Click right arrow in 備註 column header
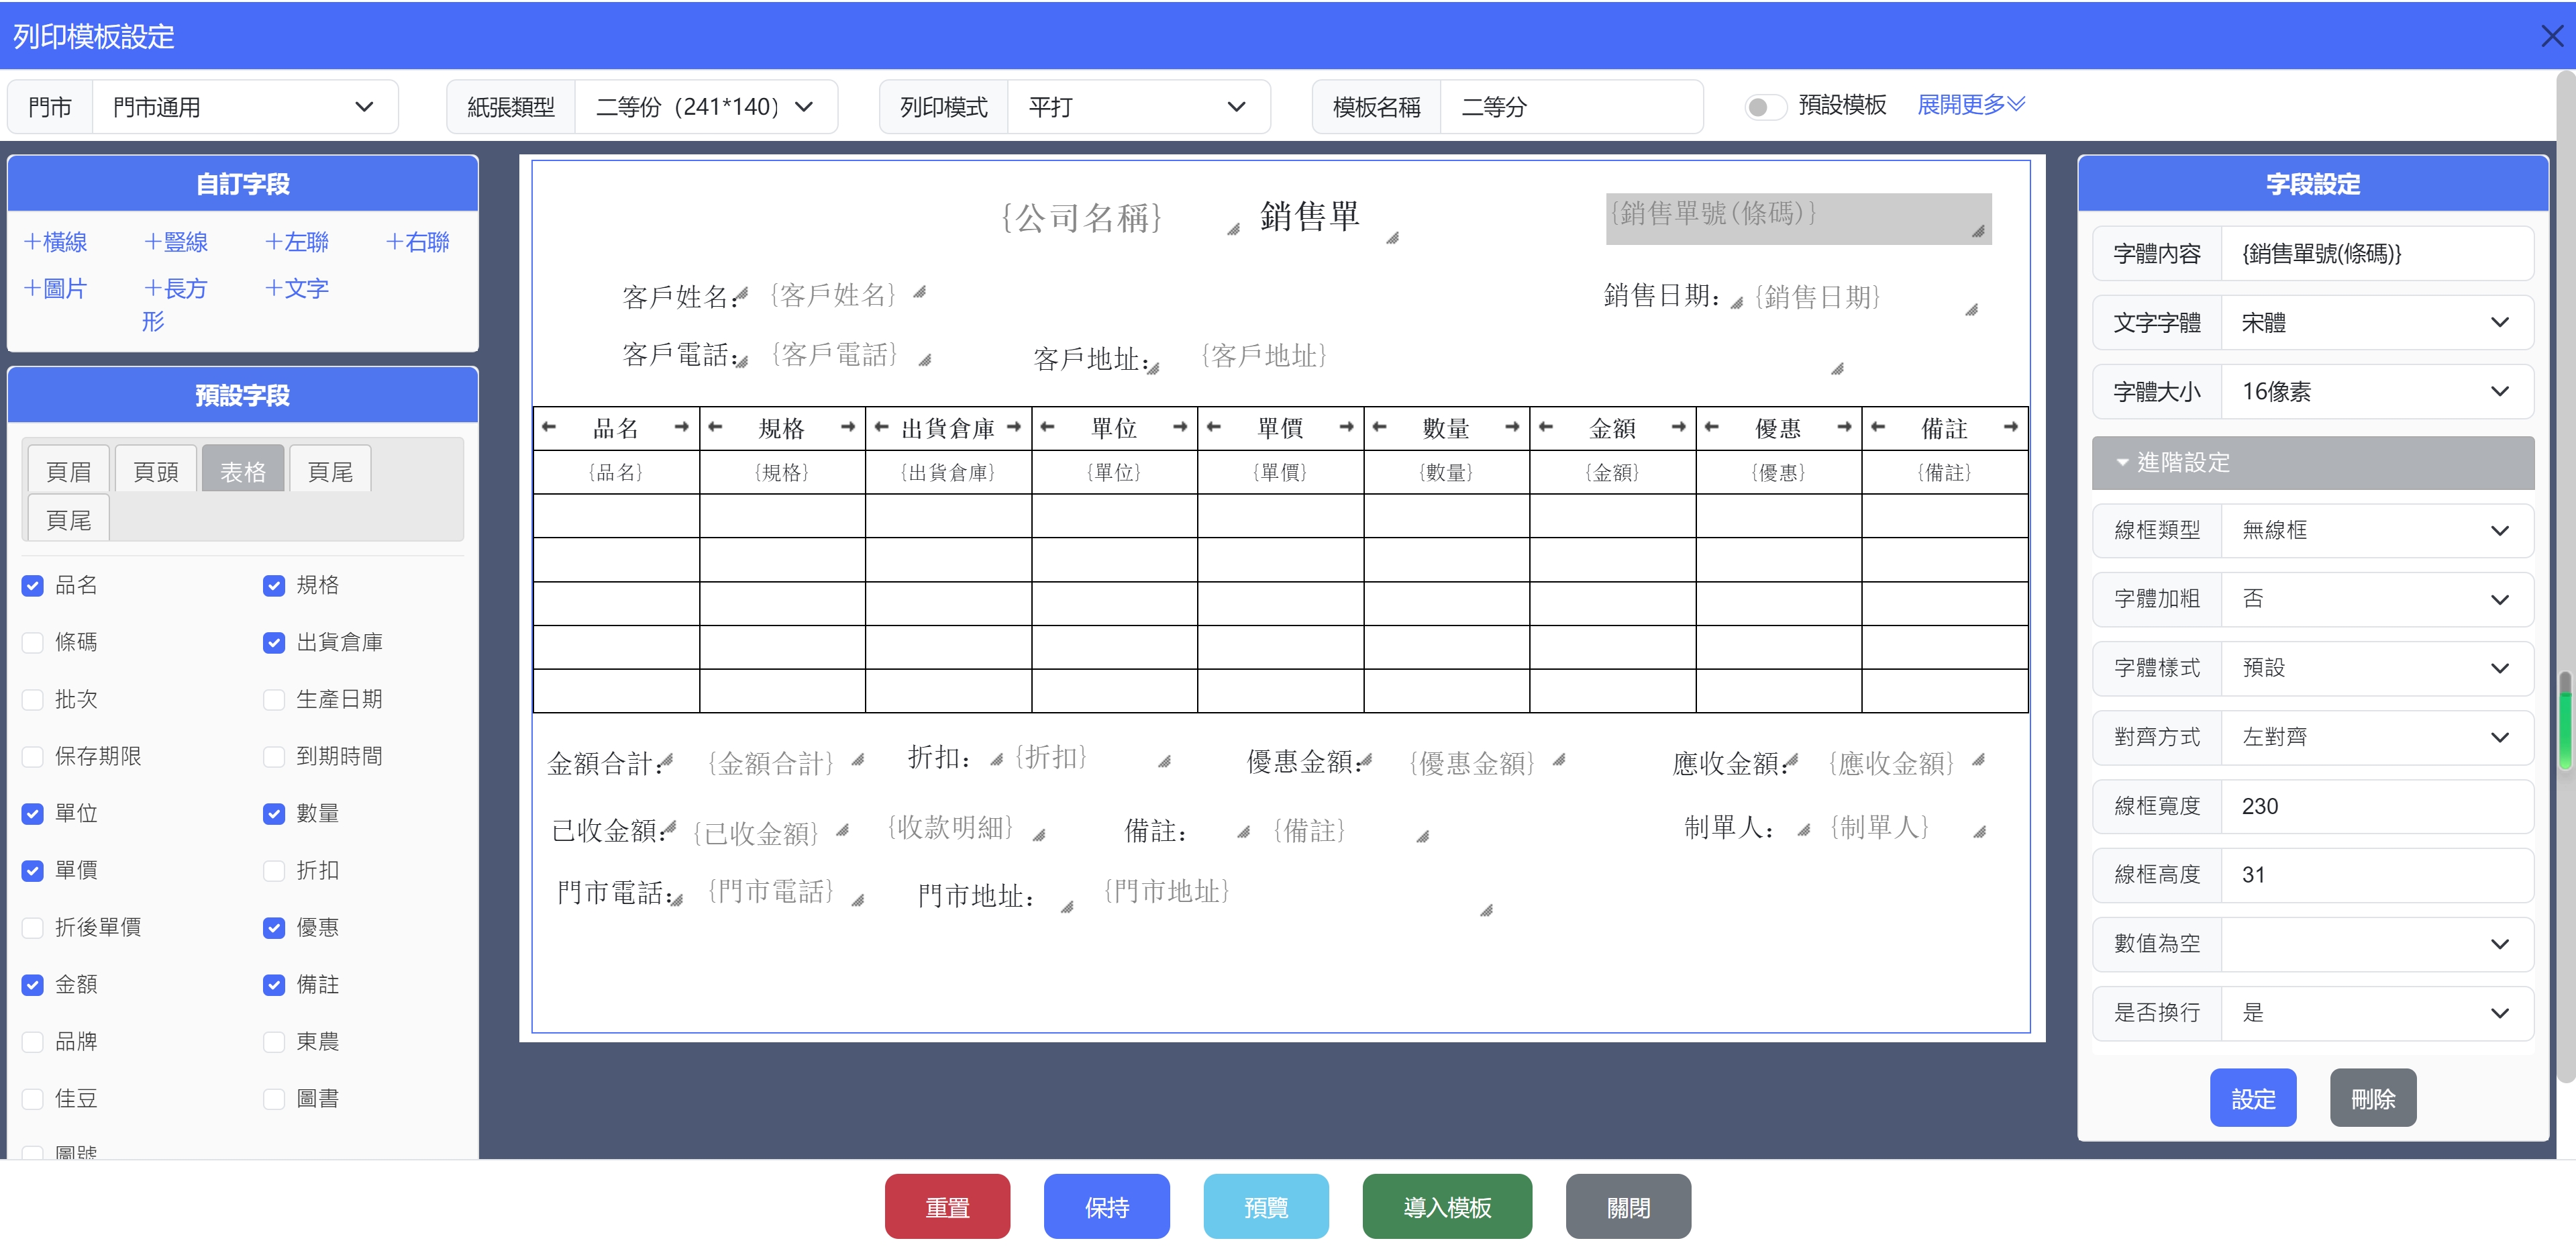 coord(2010,427)
